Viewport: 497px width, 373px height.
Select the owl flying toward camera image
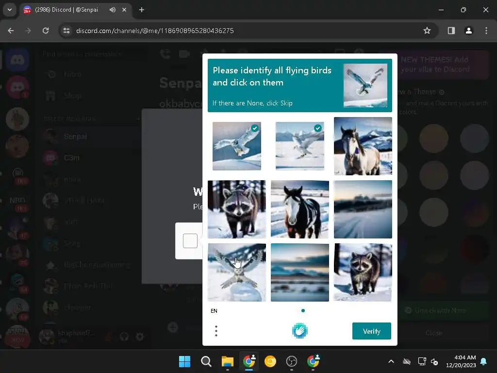[237, 272]
